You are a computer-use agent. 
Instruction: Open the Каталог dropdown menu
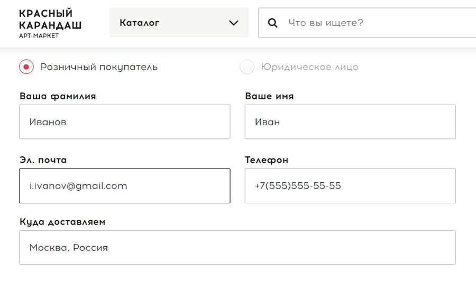[x=179, y=23]
